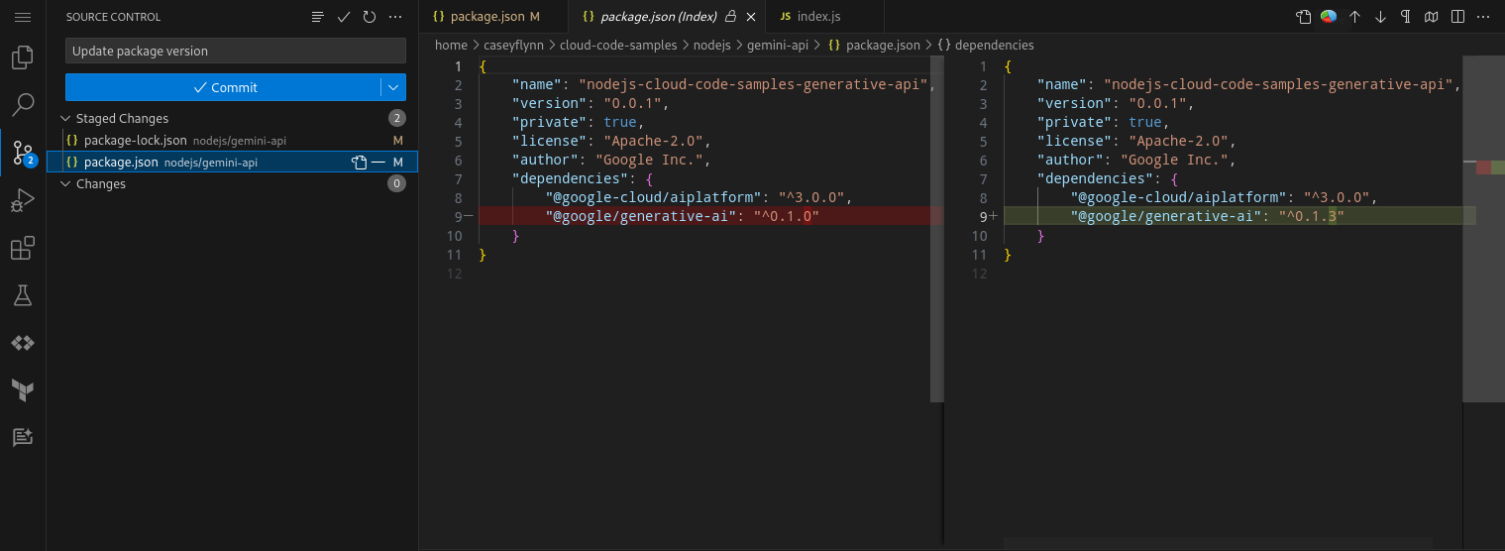Click "^0.1.0" on the removed left line
The image size is (1505, 551).
(786, 216)
